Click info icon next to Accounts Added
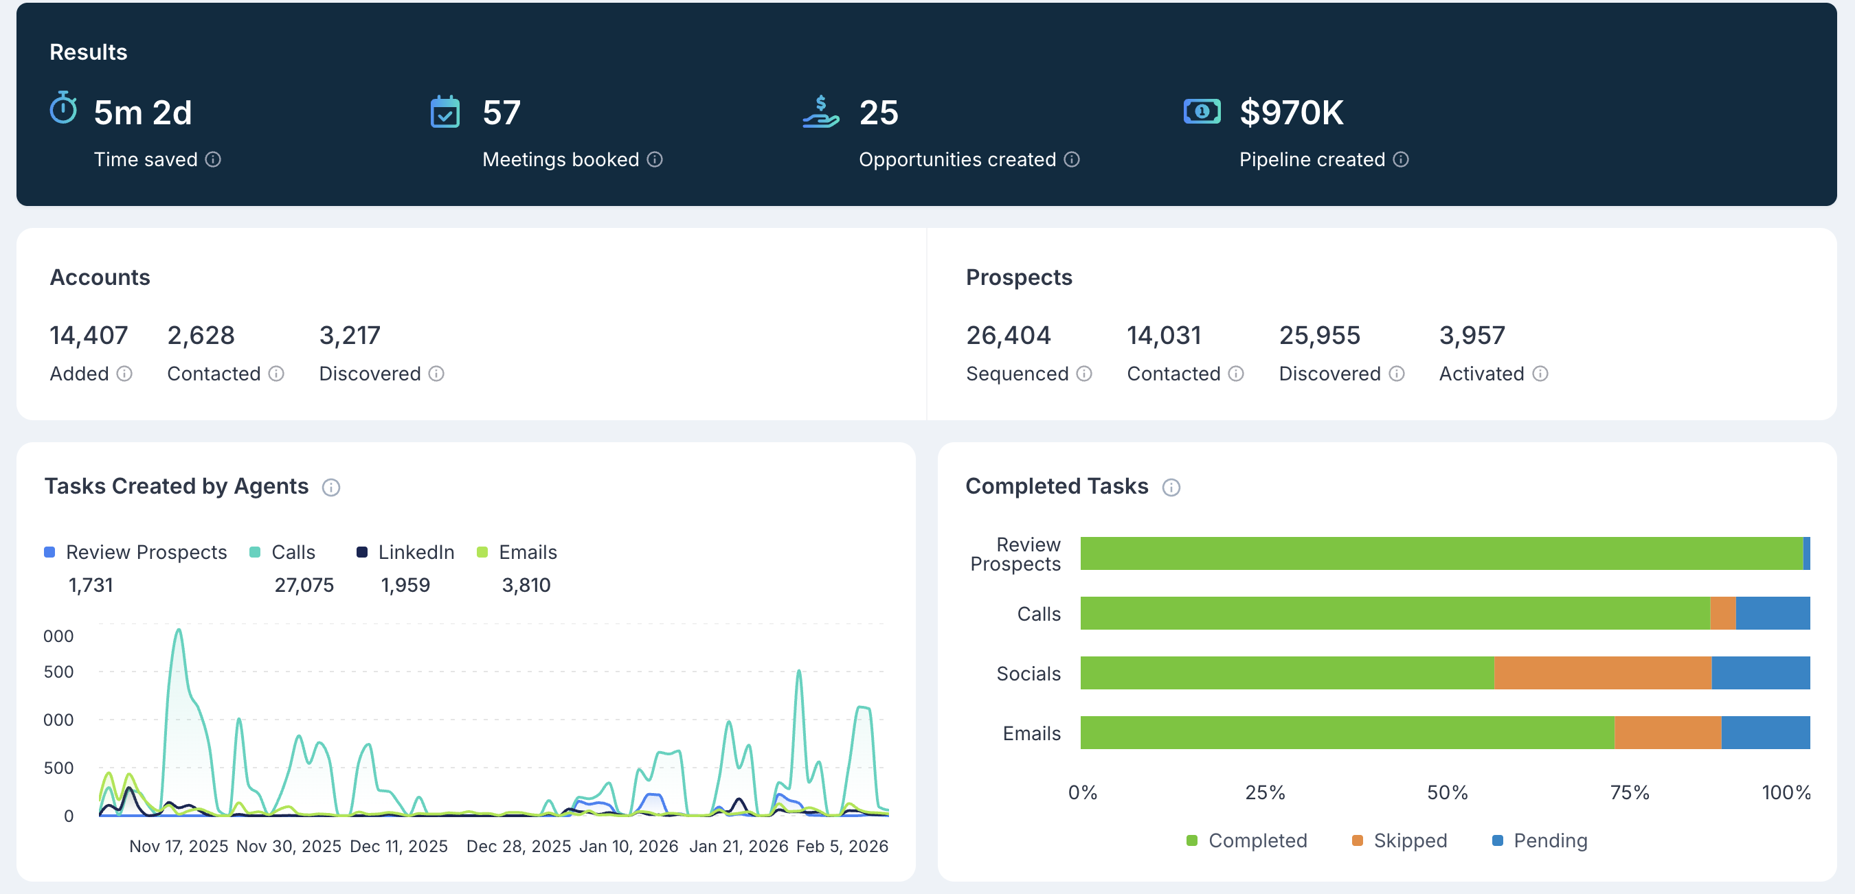The width and height of the screenshot is (1855, 894). pos(124,374)
